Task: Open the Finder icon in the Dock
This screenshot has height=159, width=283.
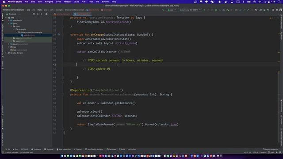Action: (x=62, y=156)
